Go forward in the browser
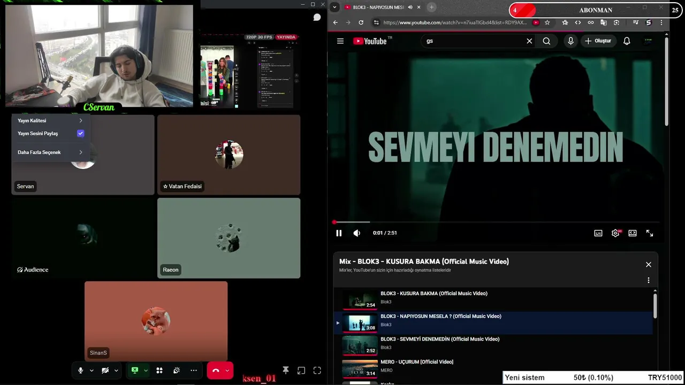685x385 pixels. tap(348, 22)
